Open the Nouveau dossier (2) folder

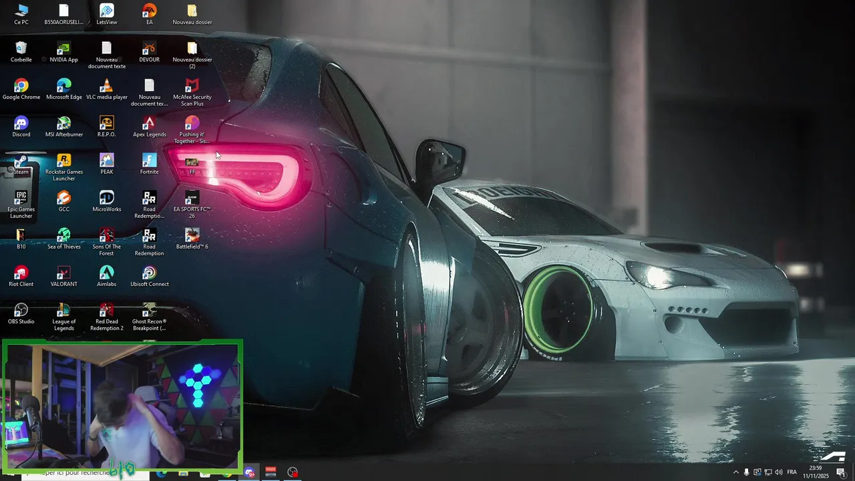click(x=192, y=55)
